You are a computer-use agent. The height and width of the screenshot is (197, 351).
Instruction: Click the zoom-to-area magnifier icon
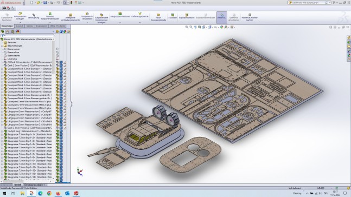(191, 27)
